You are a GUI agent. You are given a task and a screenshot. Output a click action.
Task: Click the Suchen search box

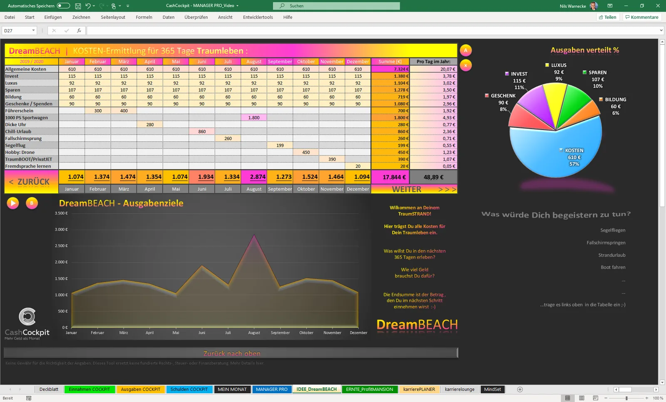336,6
